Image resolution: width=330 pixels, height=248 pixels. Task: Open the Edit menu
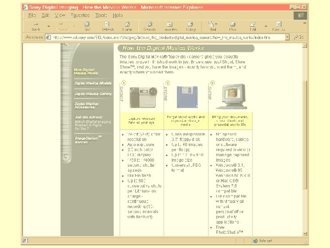point(45,15)
